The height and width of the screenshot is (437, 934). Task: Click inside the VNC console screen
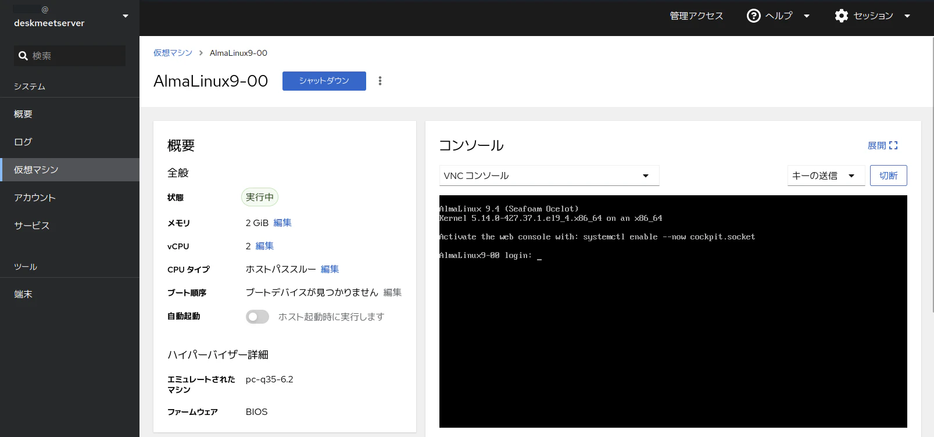(673, 311)
